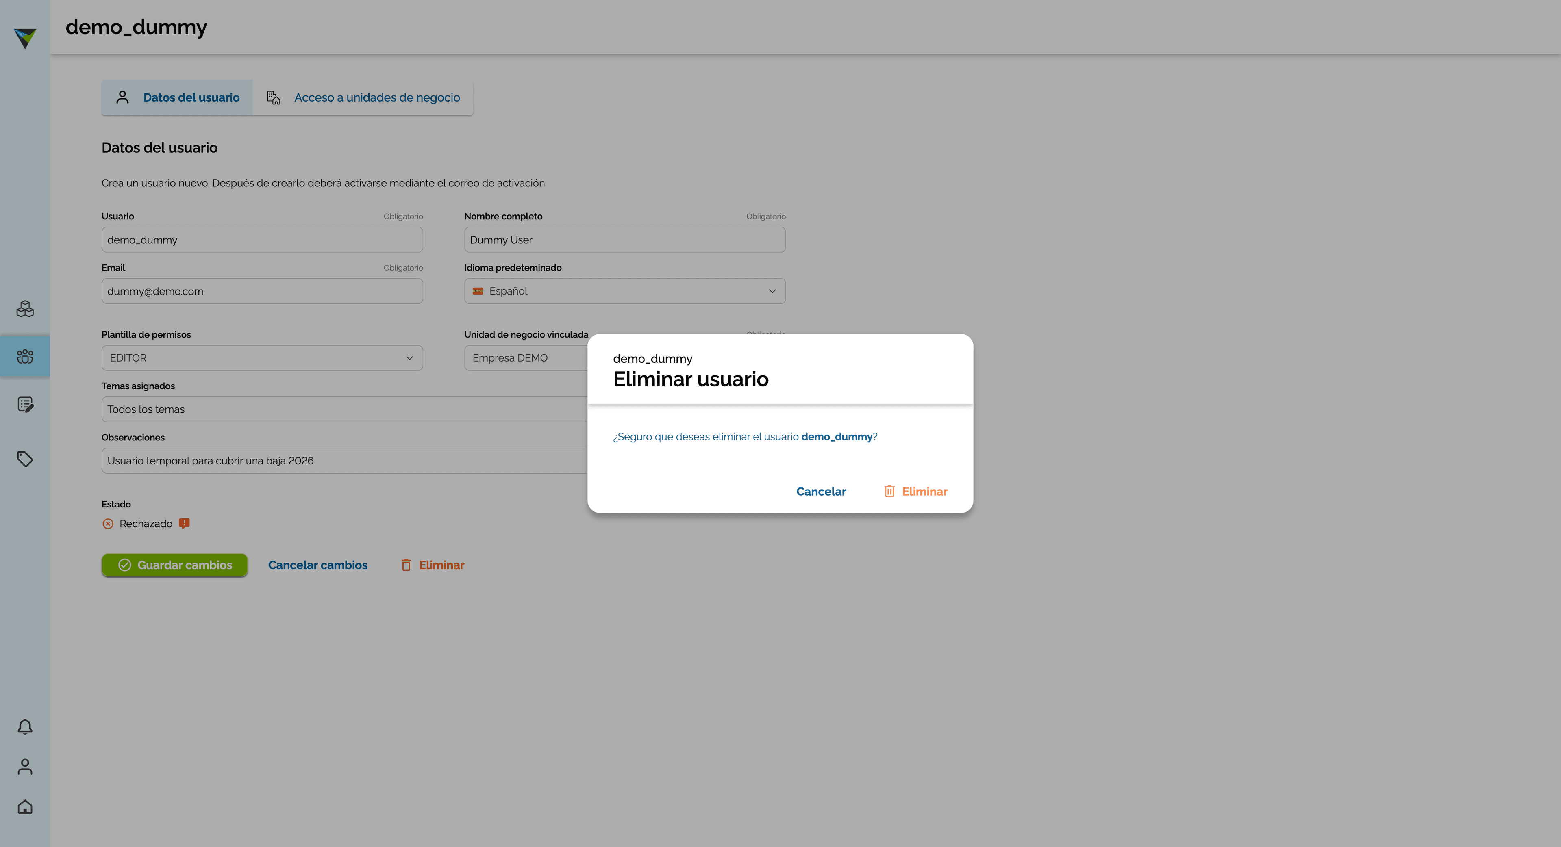This screenshot has width=1561, height=847.
Task: Click the Usuario input field
Action: point(262,240)
